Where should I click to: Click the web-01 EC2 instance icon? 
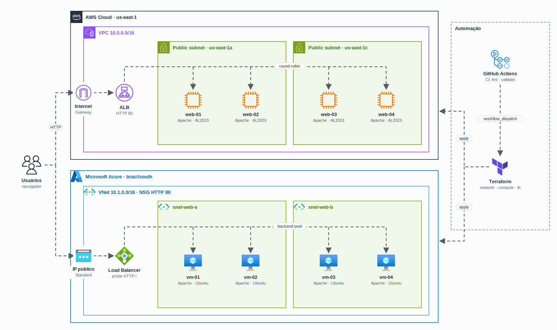coord(193,100)
